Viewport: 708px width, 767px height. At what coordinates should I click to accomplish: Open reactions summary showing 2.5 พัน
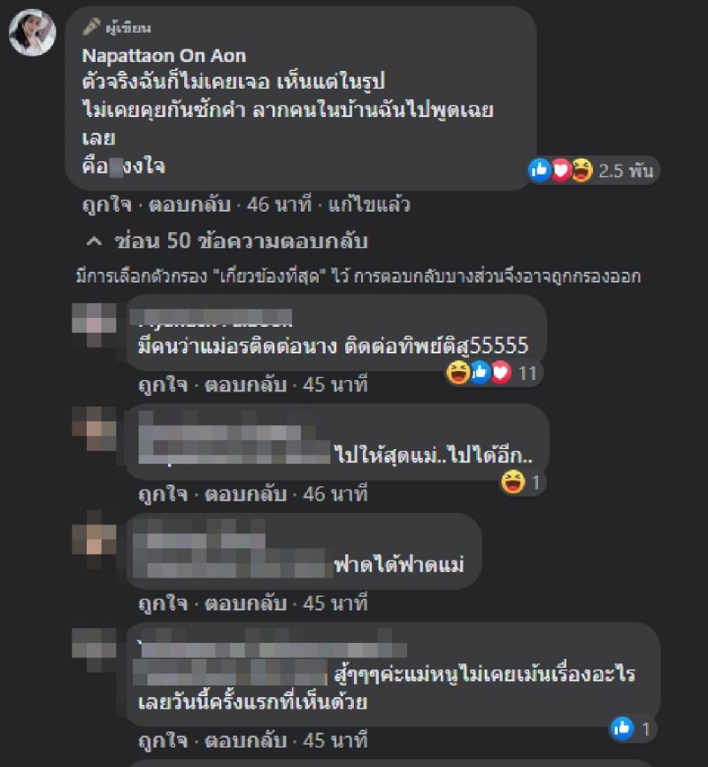point(591,171)
